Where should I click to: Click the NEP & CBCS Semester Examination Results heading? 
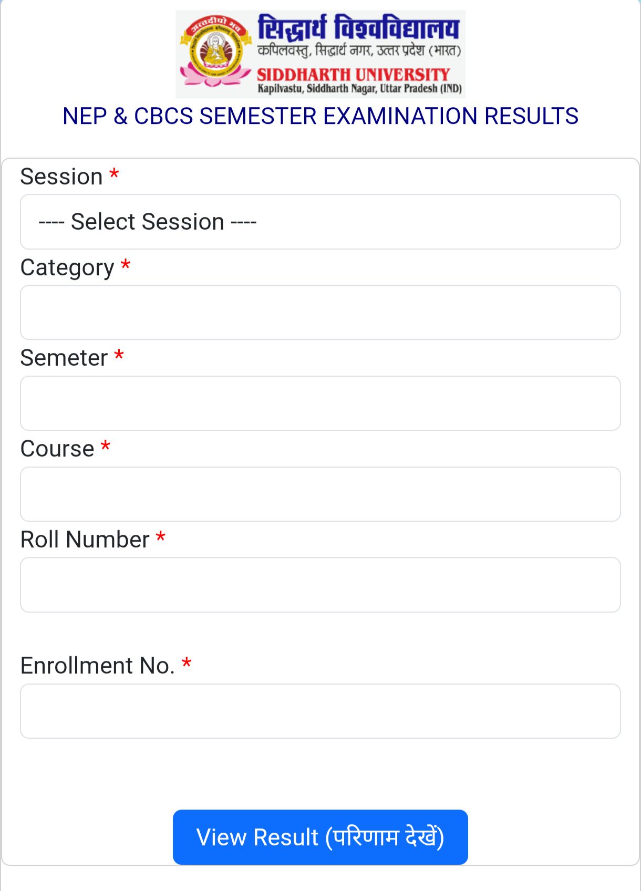point(320,116)
